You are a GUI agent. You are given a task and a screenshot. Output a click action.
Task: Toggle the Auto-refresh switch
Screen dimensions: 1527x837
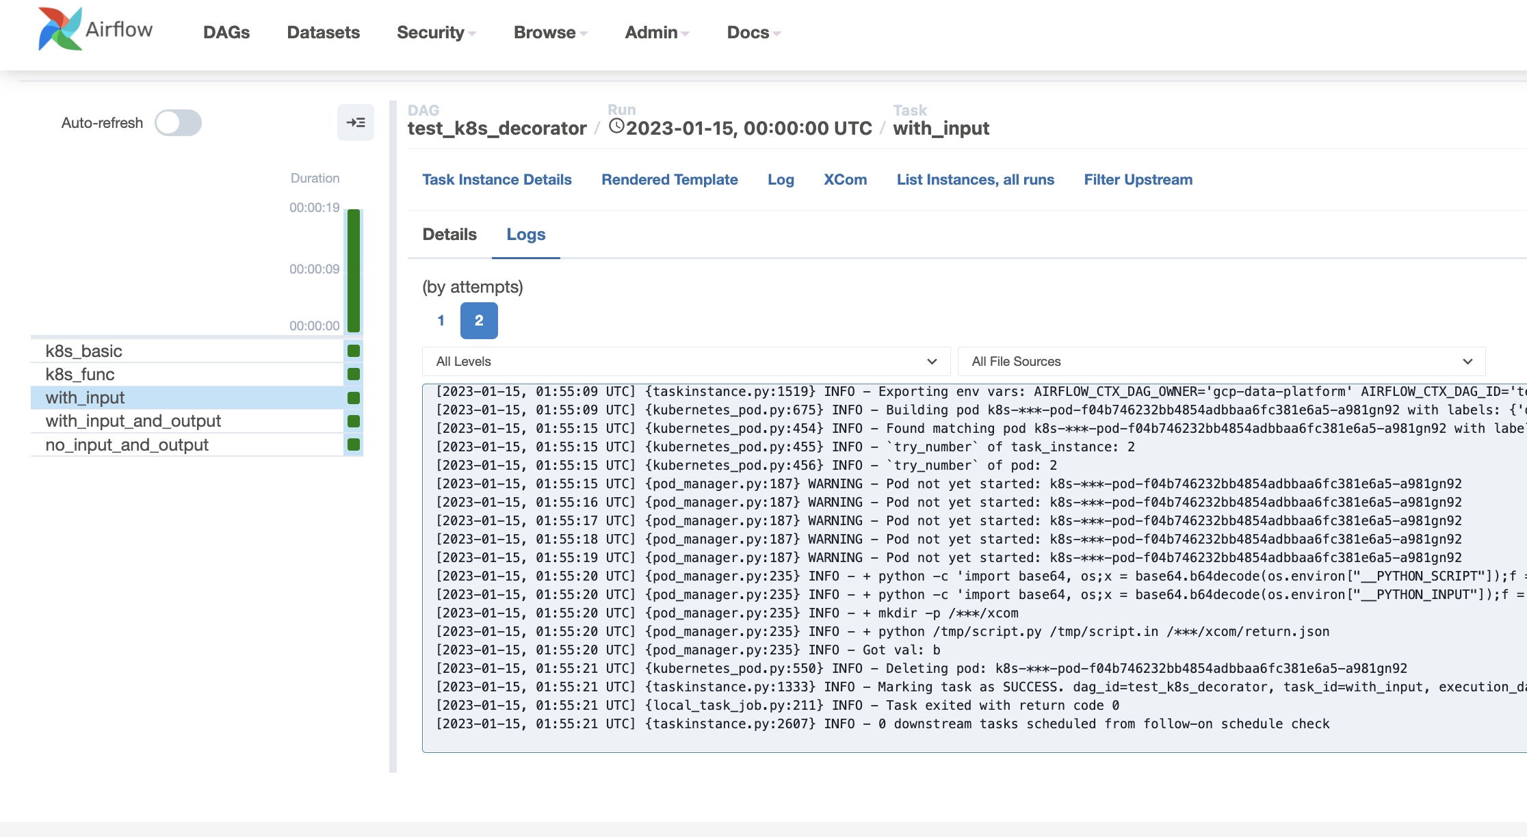pyautogui.click(x=178, y=123)
